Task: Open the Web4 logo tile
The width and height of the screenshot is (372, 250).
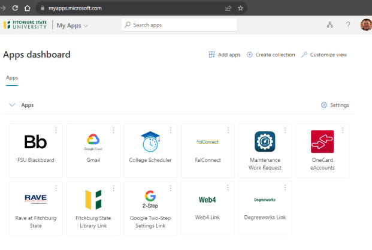Action: tap(207, 200)
